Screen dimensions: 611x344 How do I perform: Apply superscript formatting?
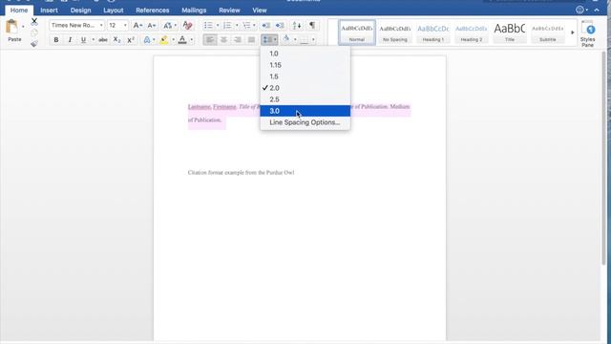pyautogui.click(x=131, y=40)
